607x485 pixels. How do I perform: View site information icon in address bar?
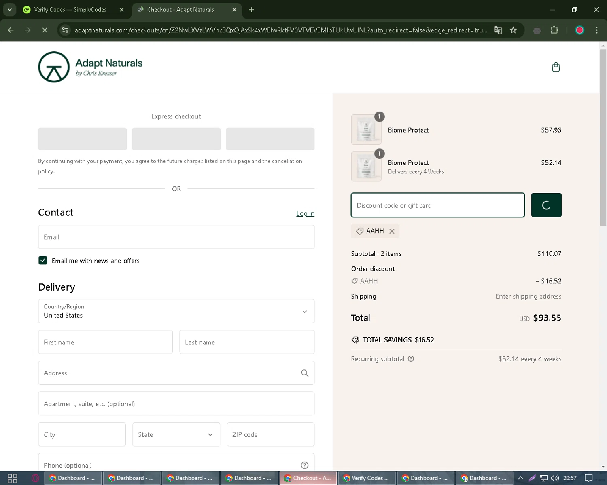click(65, 30)
